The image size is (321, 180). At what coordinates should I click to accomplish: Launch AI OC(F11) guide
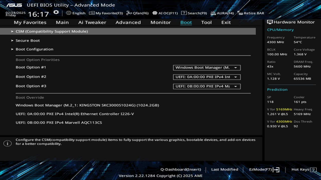click(x=165, y=13)
